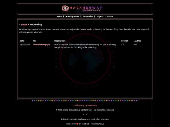The image size is (170, 127).
Task: Go to the Advisories section
Action: click(88, 16)
